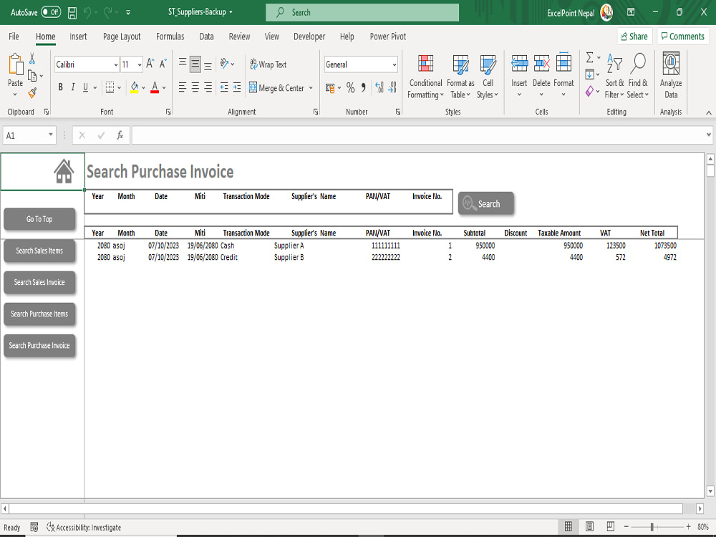716x537 pixels.
Task: Toggle Middle Align button
Action: click(195, 64)
